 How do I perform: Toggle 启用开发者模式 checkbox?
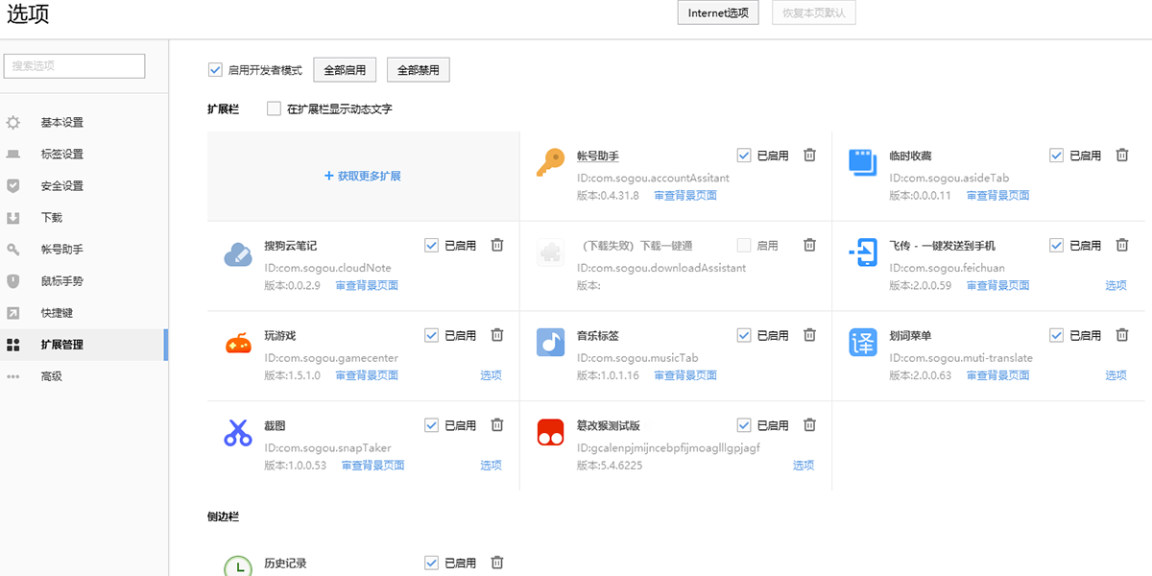tap(215, 70)
